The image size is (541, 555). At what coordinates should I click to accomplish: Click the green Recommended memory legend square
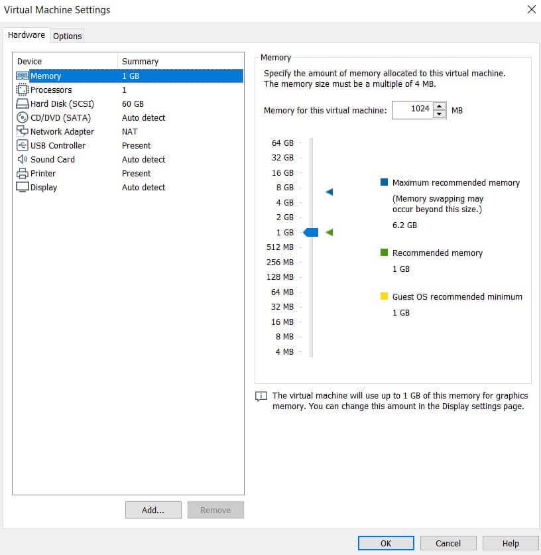[x=384, y=253]
